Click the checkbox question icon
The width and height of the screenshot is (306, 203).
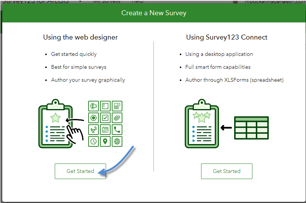(105, 118)
